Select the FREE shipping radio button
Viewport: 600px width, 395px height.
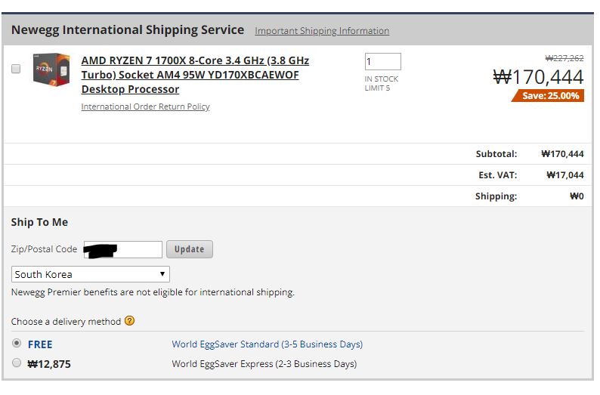point(17,344)
